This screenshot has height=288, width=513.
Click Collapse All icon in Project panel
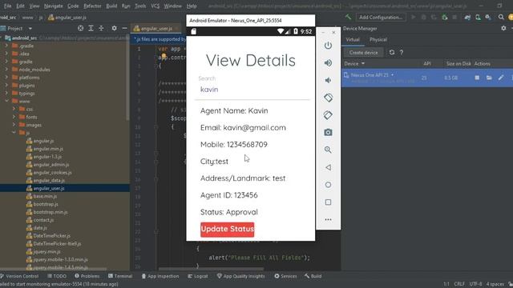point(101,29)
